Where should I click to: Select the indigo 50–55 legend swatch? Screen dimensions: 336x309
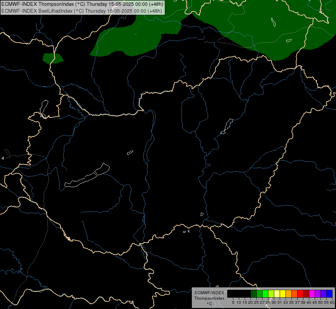coord(324,294)
